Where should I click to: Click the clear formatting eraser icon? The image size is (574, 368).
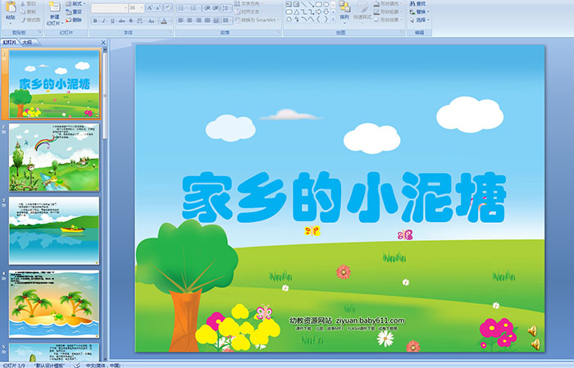(x=168, y=8)
